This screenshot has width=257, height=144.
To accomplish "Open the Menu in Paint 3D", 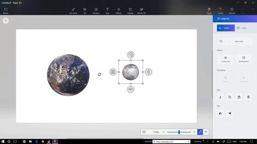I will (x=6, y=11).
